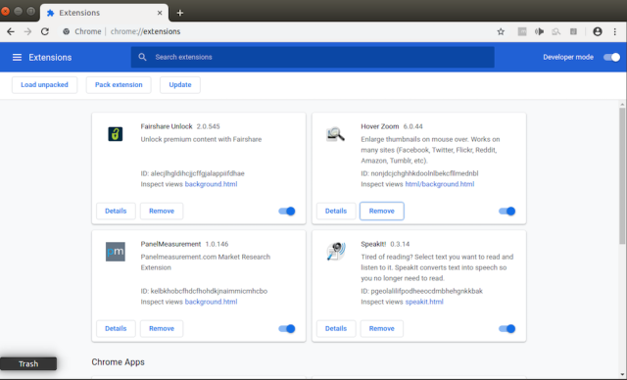Click the SpeakIt! extension icon
Screen dimensions: 627x380
point(336,252)
